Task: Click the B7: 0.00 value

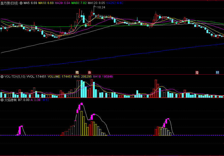Action: 24,100
